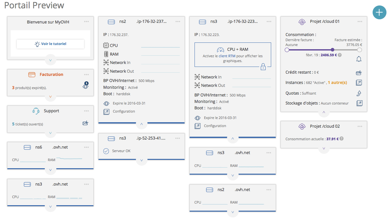Click the 5 ticket(s) ouvert(s) text
The image size is (390, 220).
coord(27,124)
